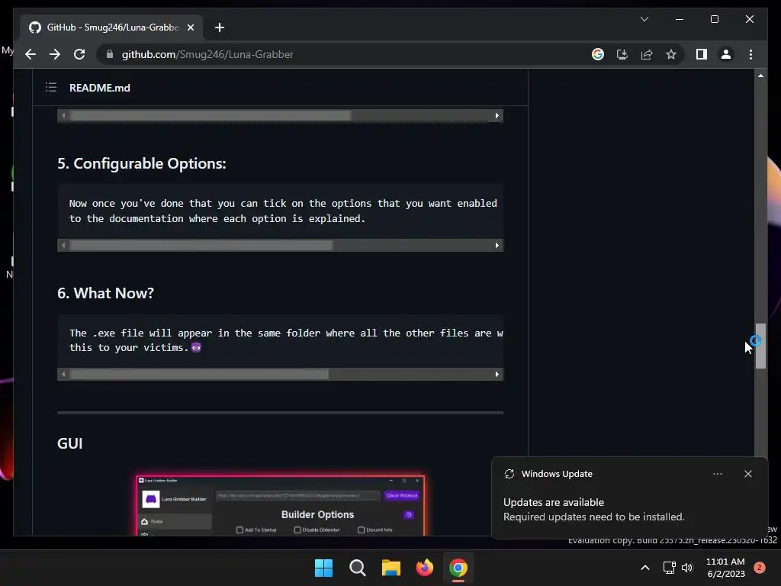Open the Google extension icon in the address bar

598,54
